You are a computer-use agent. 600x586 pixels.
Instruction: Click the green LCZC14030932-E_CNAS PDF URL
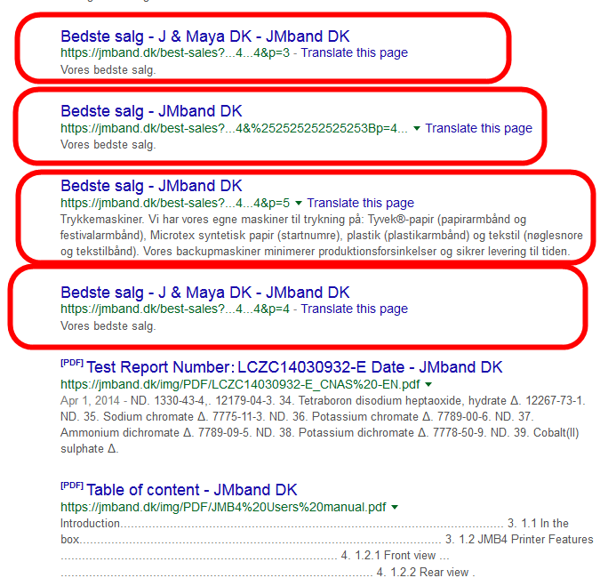pos(240,384)
